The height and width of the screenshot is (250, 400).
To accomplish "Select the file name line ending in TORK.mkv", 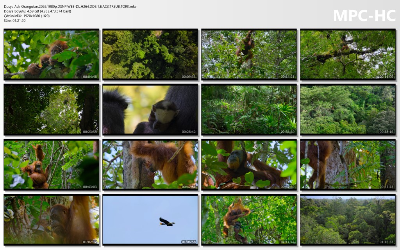I will pos(70,7).
